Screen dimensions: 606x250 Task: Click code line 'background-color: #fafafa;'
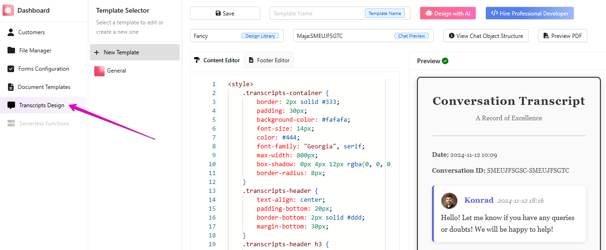pos(303,120)
